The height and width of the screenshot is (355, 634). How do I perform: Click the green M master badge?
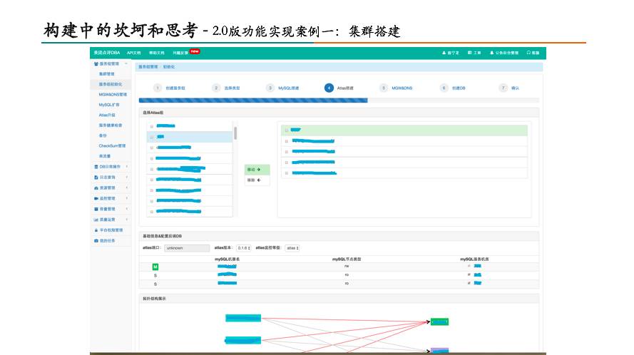click(x=155, y=267)
